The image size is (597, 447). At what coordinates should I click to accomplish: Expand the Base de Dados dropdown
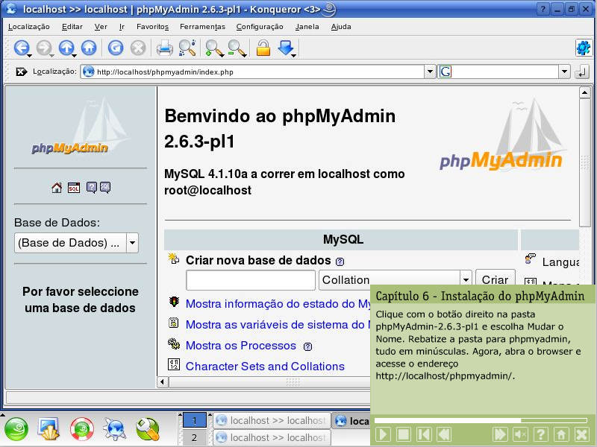coord(132,242)
